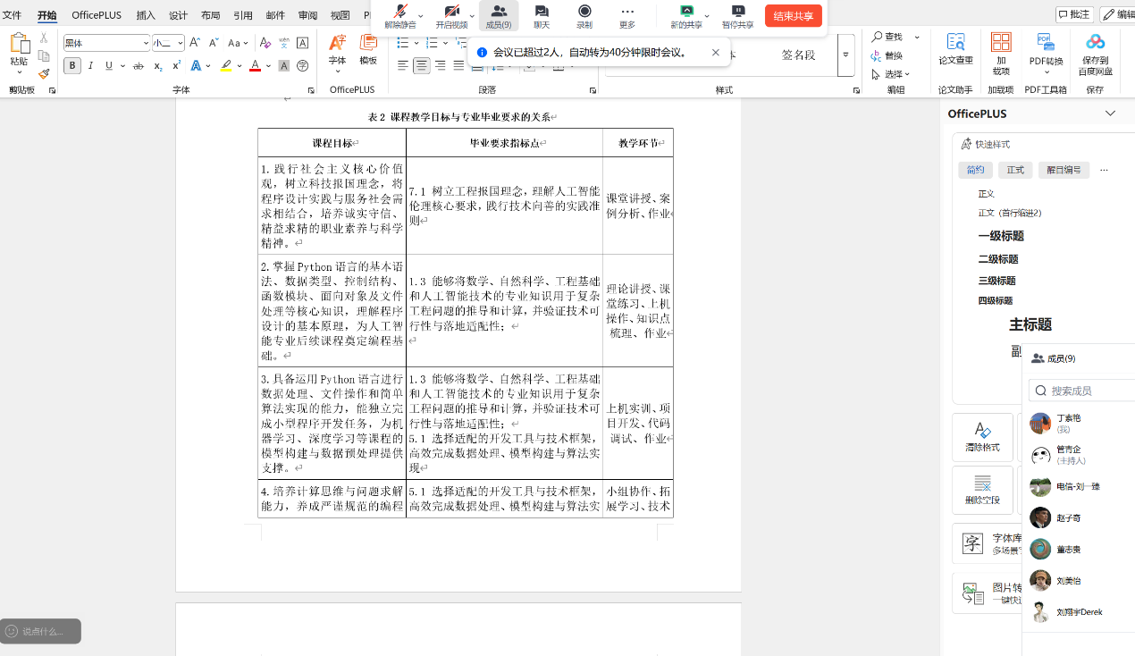Apply superscript formatting
Viewport: 1135px width, 656px height.
(x=176, y=65)
